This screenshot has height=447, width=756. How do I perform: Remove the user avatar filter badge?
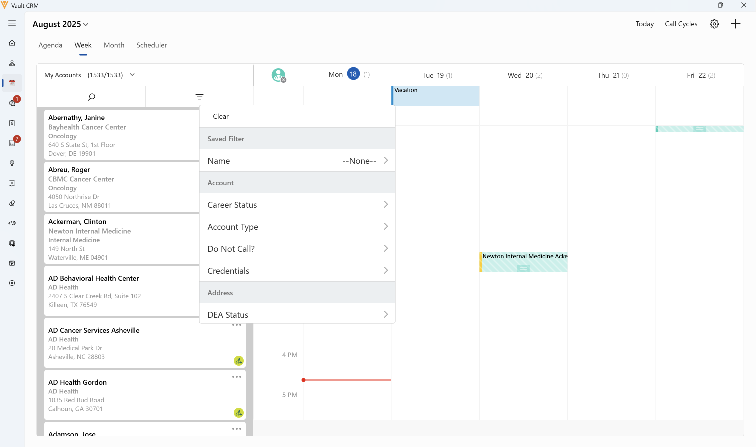click(x=283, y=80)
